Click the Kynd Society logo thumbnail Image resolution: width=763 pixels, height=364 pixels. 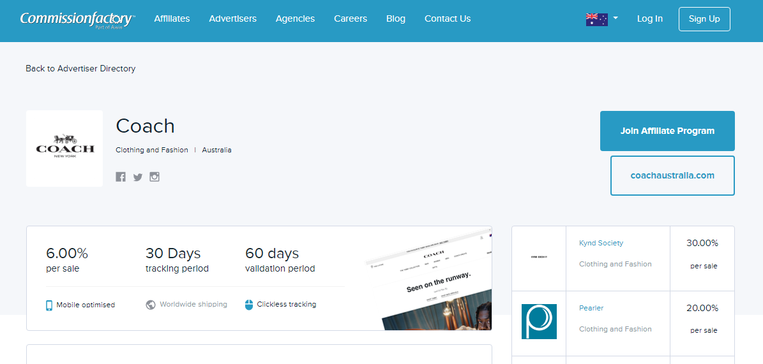tap(539, 257)
